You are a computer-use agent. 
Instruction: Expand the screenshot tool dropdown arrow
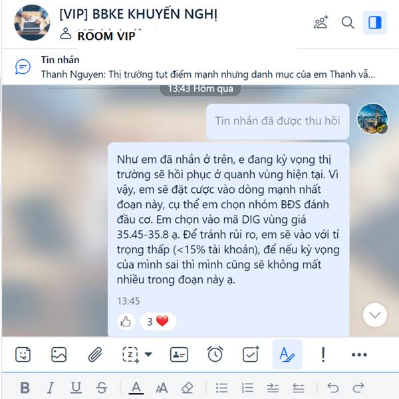(x=148, y=354)
